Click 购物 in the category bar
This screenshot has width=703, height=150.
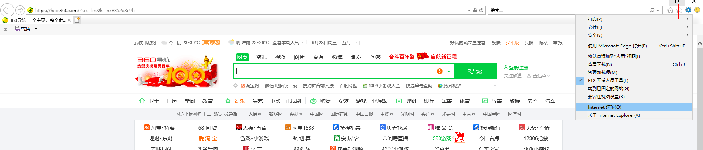(x=325, y=101)
